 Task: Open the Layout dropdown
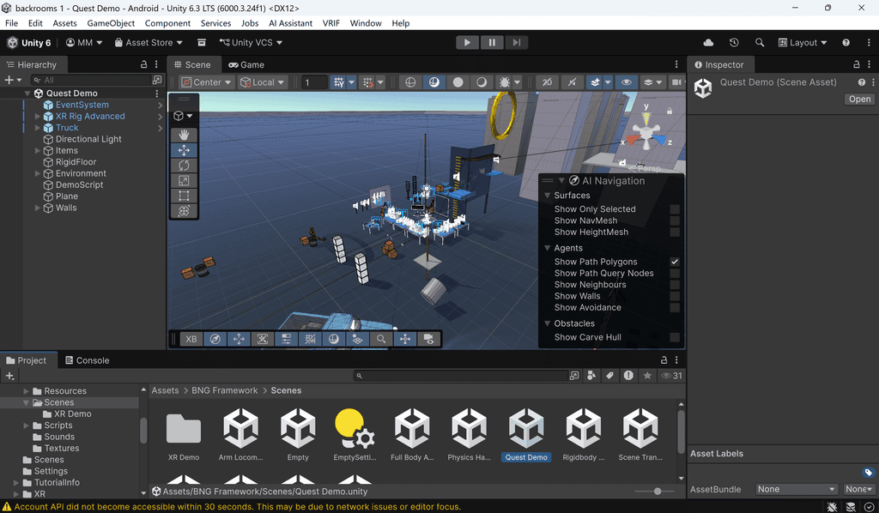pyautogui.click(x=803, y=43)
